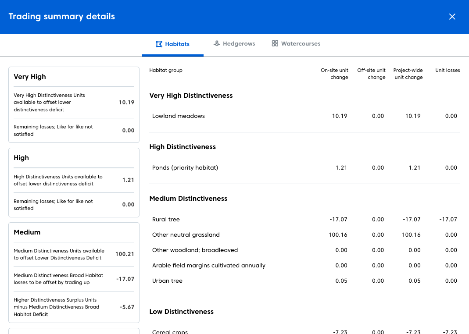Screen dimensions: 469x334
Task: Click the Project-wide unit change header
Action: (408, 74)
